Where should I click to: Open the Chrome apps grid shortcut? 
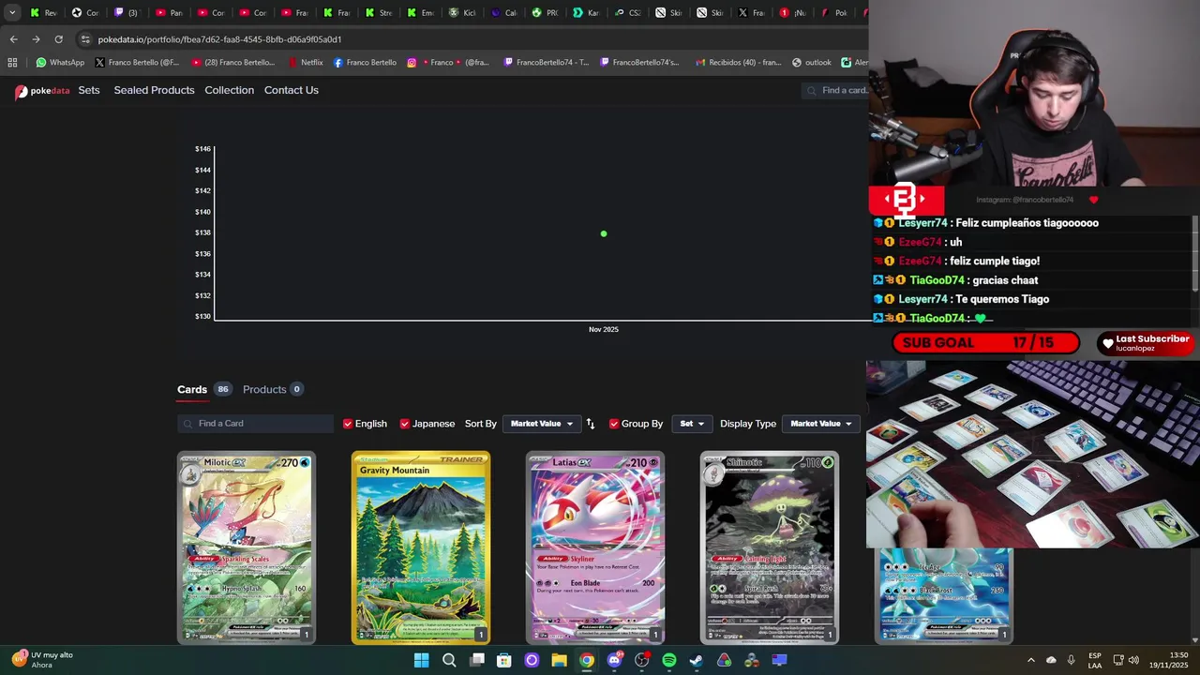click(12, 63)
